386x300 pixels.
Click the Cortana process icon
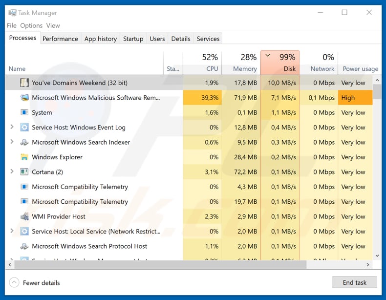coord(24,172)
